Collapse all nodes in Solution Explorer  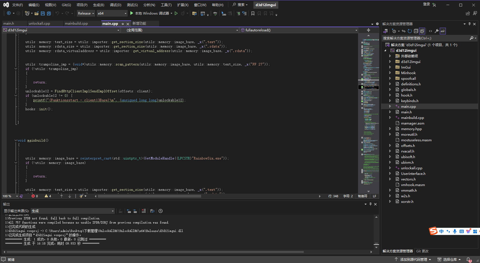pos(416,31)
